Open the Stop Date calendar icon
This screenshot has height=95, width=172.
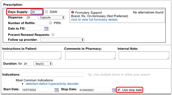click(x=114, y=90)
